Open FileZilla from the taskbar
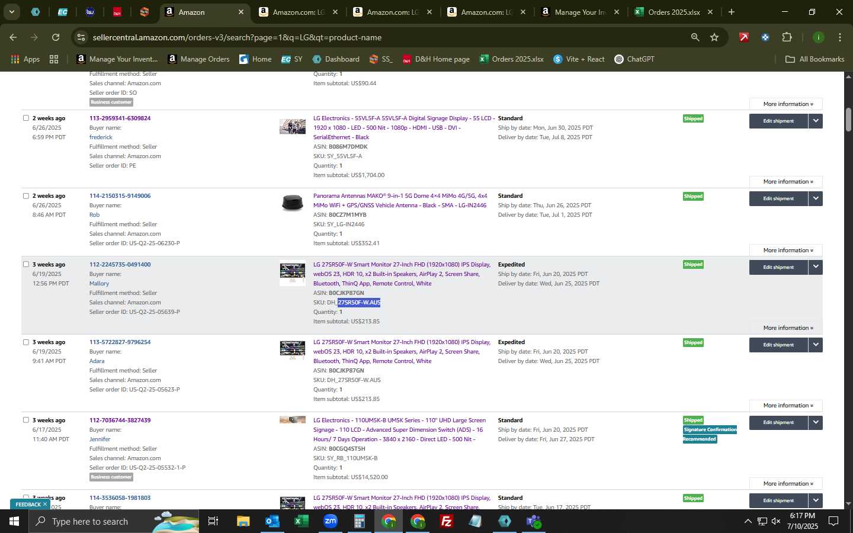Viewport: 853px width, 533px height. tap(447, 521)
